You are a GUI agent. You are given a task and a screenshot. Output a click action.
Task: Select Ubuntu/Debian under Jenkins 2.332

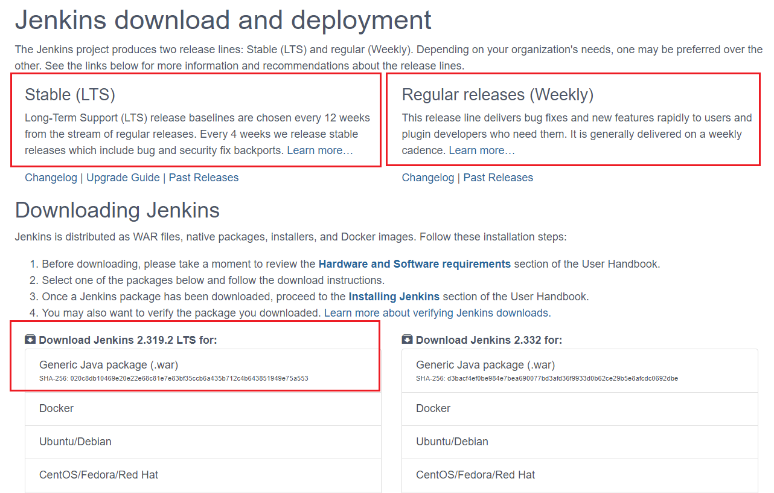(x=580, y=442)
